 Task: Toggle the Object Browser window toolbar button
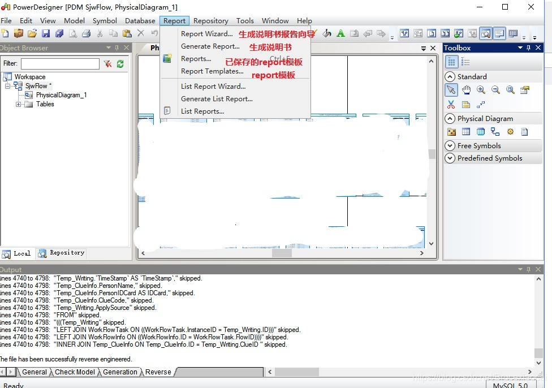486,33
